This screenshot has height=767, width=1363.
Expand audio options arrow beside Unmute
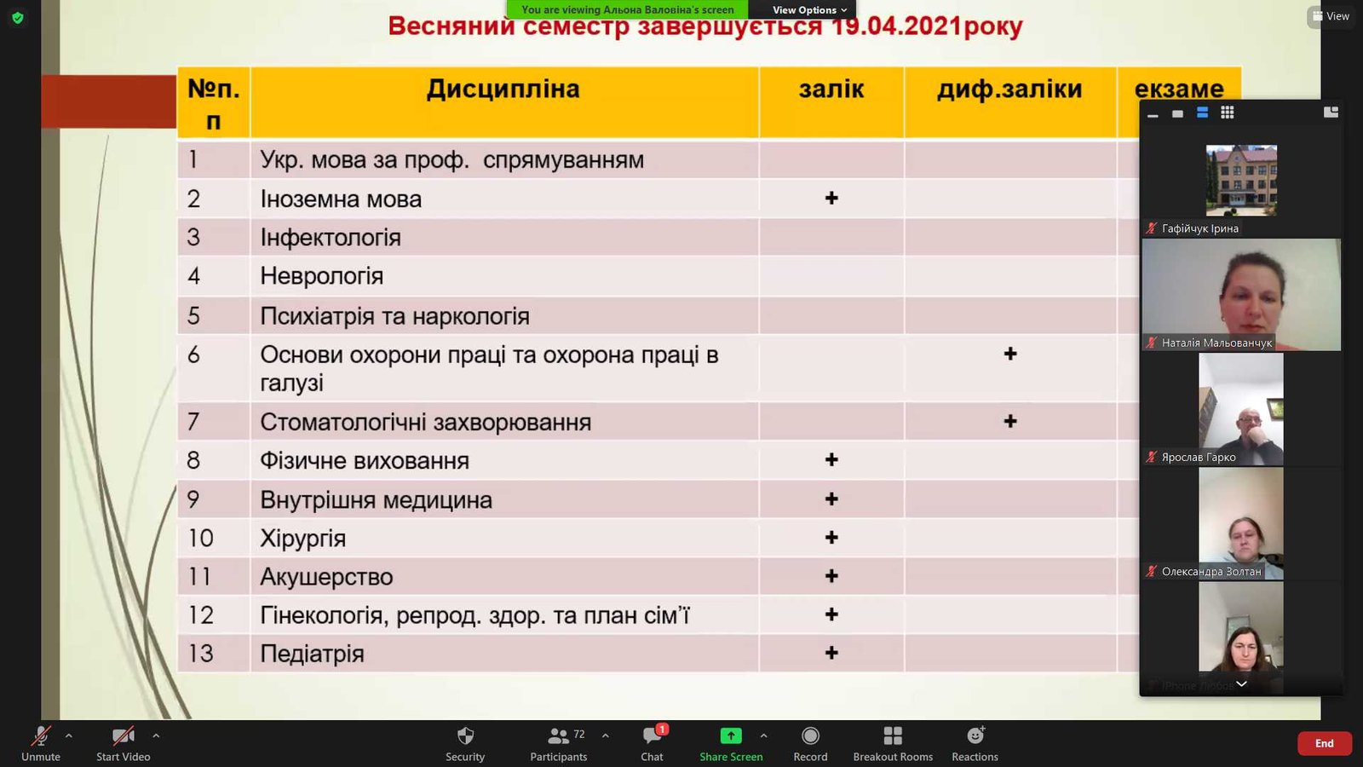(x=69, y=735)
